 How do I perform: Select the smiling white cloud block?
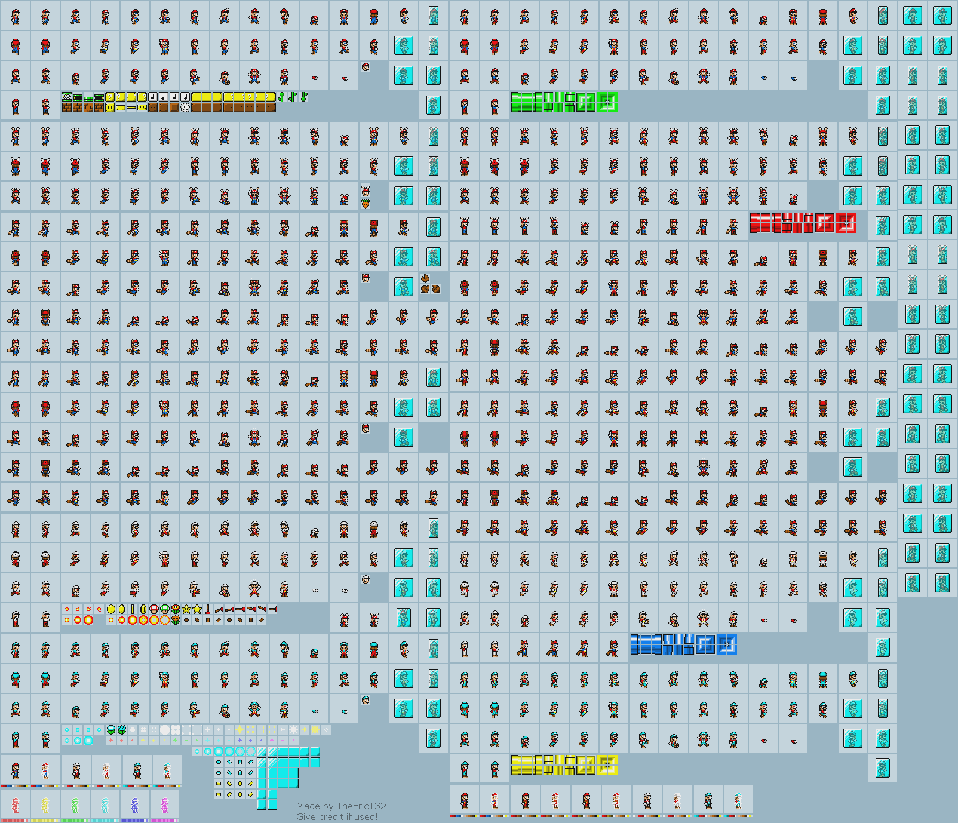[185, 107]
